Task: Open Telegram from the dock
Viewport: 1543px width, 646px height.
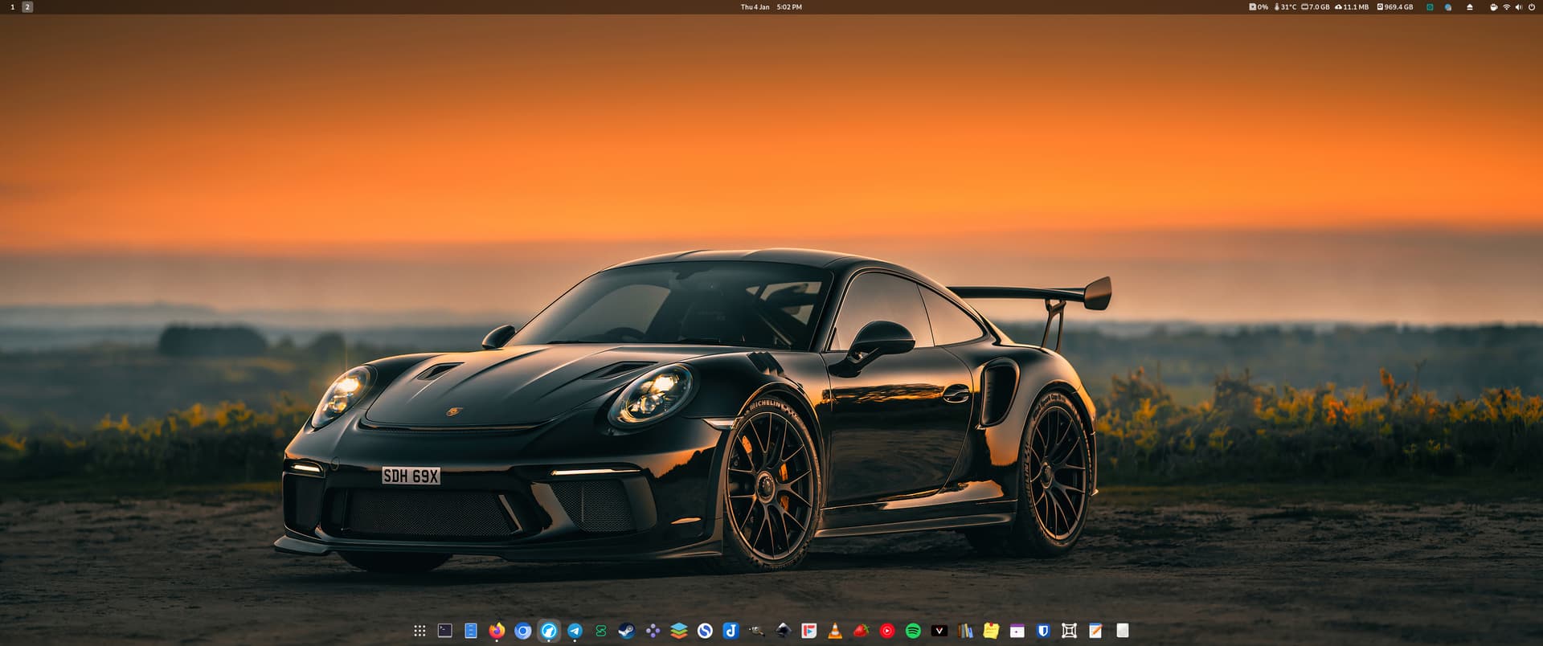Action: (575, 631)
